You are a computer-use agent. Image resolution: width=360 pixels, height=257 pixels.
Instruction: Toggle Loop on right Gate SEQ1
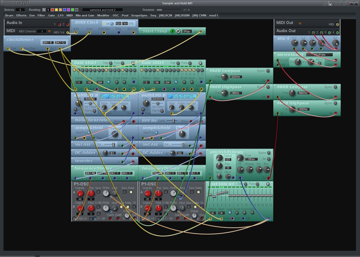[x=176, y=82]
